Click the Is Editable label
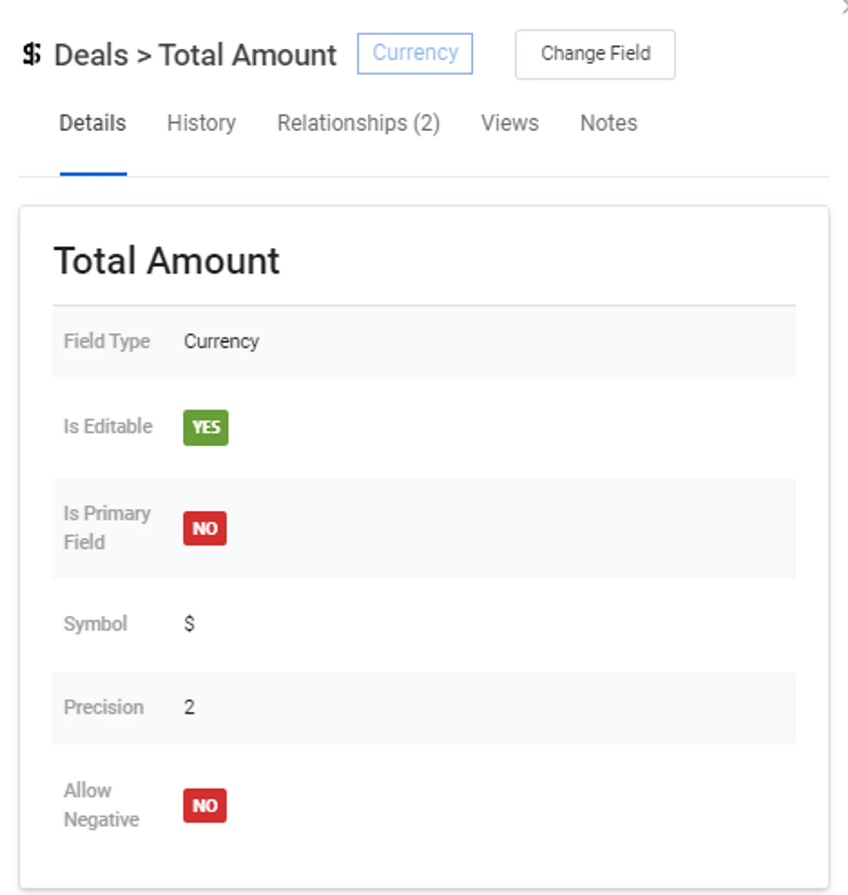This screenshot has height=895, width=848. pyautogui.click(x=108, y=426)
